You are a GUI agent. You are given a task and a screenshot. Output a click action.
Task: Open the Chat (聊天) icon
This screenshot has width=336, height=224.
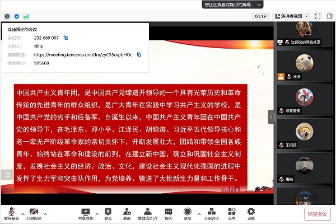point(169,212)
